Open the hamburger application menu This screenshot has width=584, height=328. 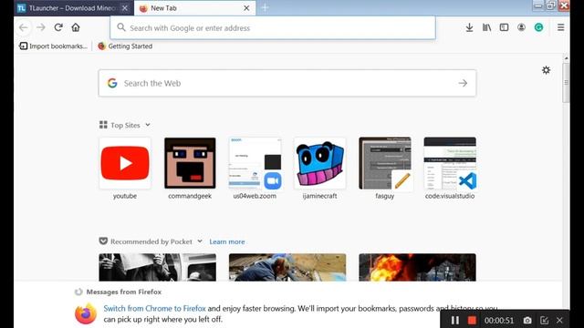(x=560, y=27)
